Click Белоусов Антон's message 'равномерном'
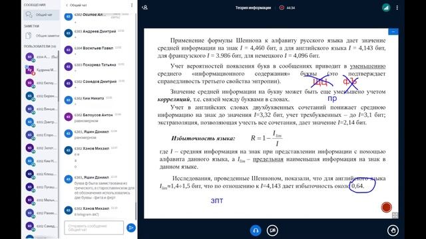Viewport: 426px width, 239px height. [x=86, y=121]
